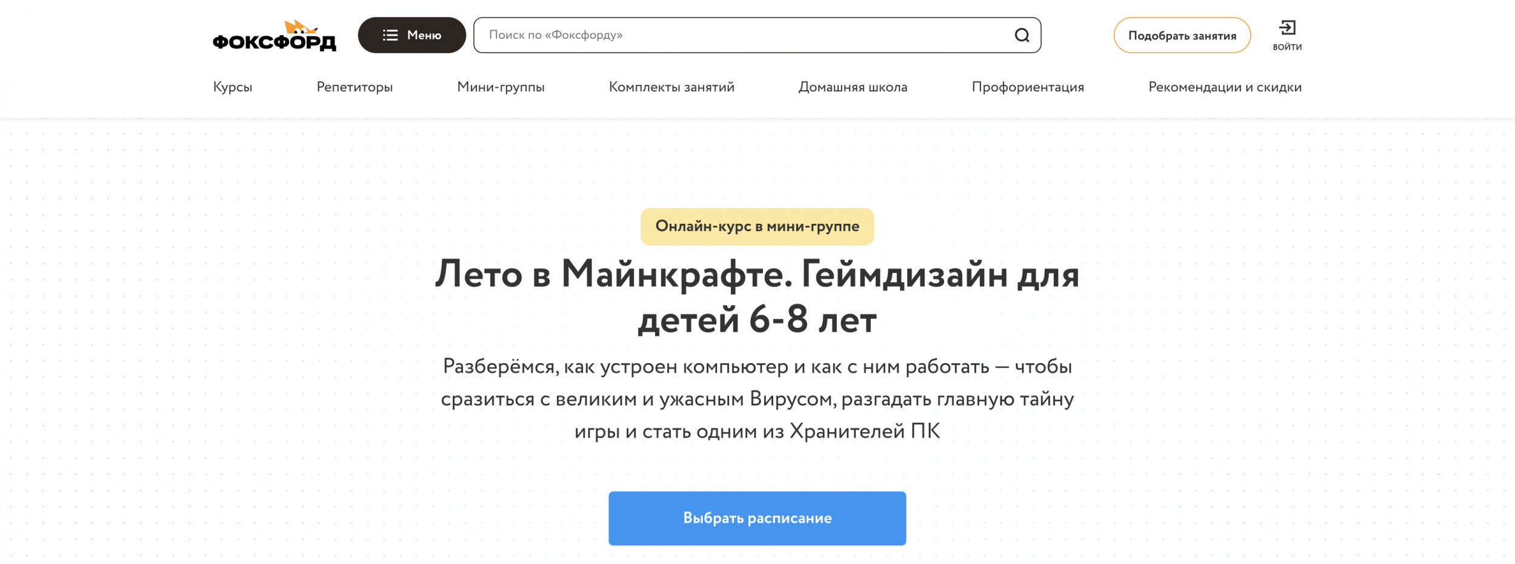This screenshot has height=564, width=1515.
Task: Click the description text mentioning Вирусом
Action: point(757,399)
